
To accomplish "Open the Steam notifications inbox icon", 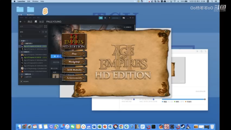I will pyautogui.click(x=105, y=18).
